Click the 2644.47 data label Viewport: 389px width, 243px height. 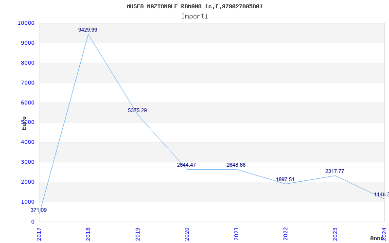[x=187, y=165]
